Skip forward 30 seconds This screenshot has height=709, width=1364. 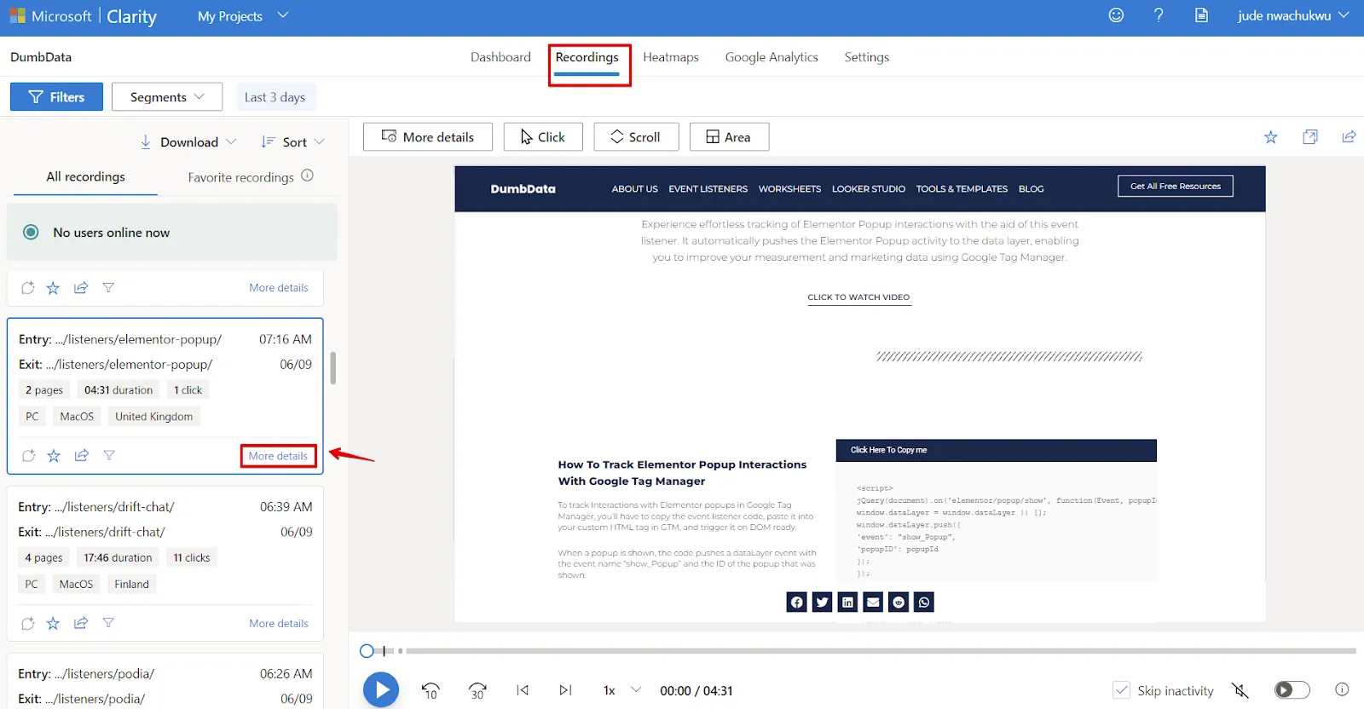click(477, 690)
